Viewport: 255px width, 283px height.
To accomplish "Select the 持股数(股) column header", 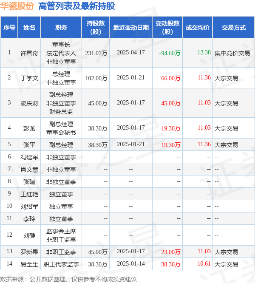I will point(96,28).
